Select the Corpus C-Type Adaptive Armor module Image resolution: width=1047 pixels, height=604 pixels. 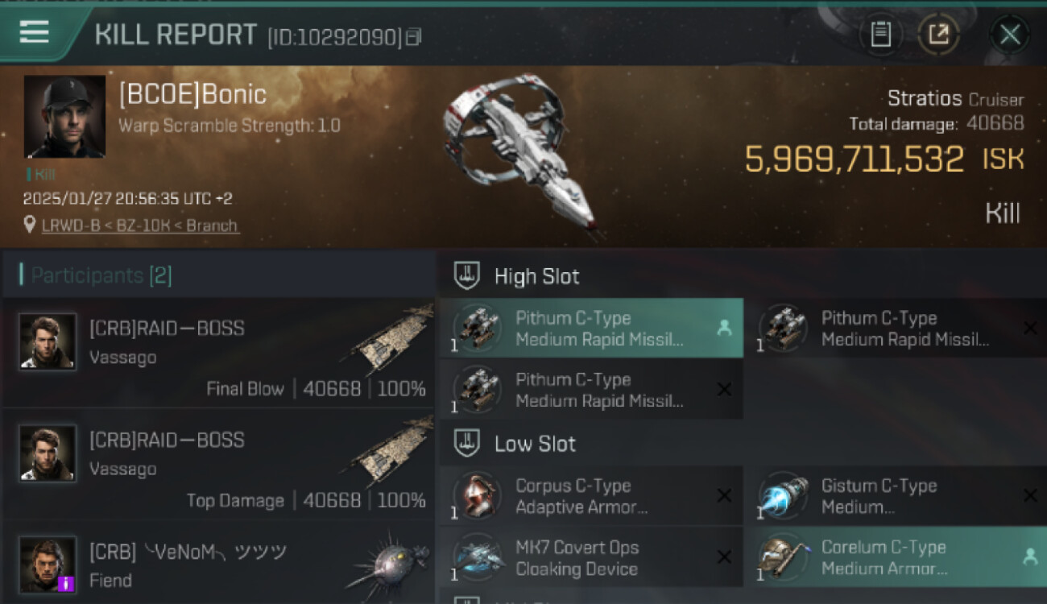(591, 496)
